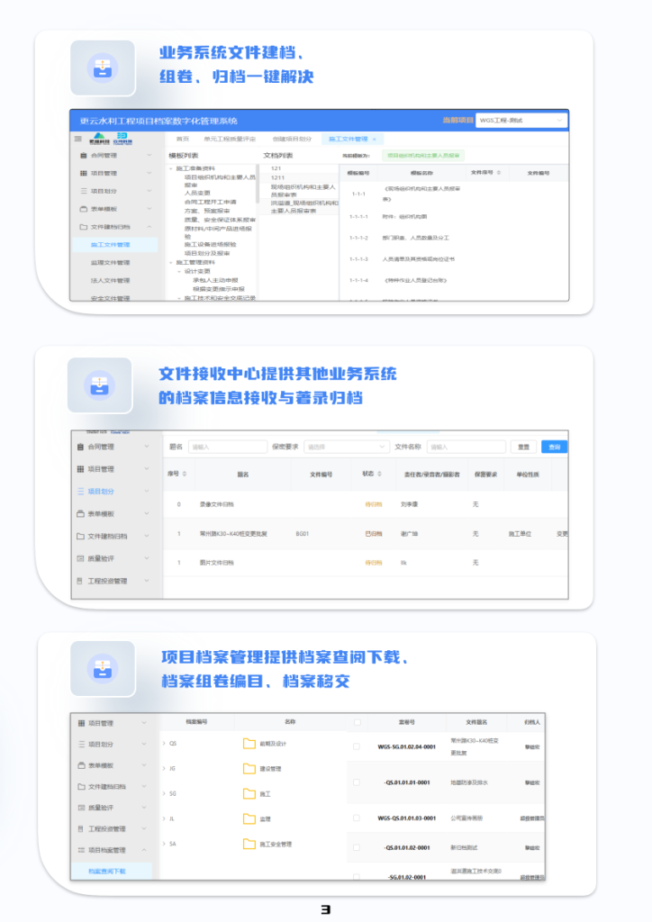Click the 题名 search input field
Viewport: 652px width, 922px height.
tap(225, 447)
